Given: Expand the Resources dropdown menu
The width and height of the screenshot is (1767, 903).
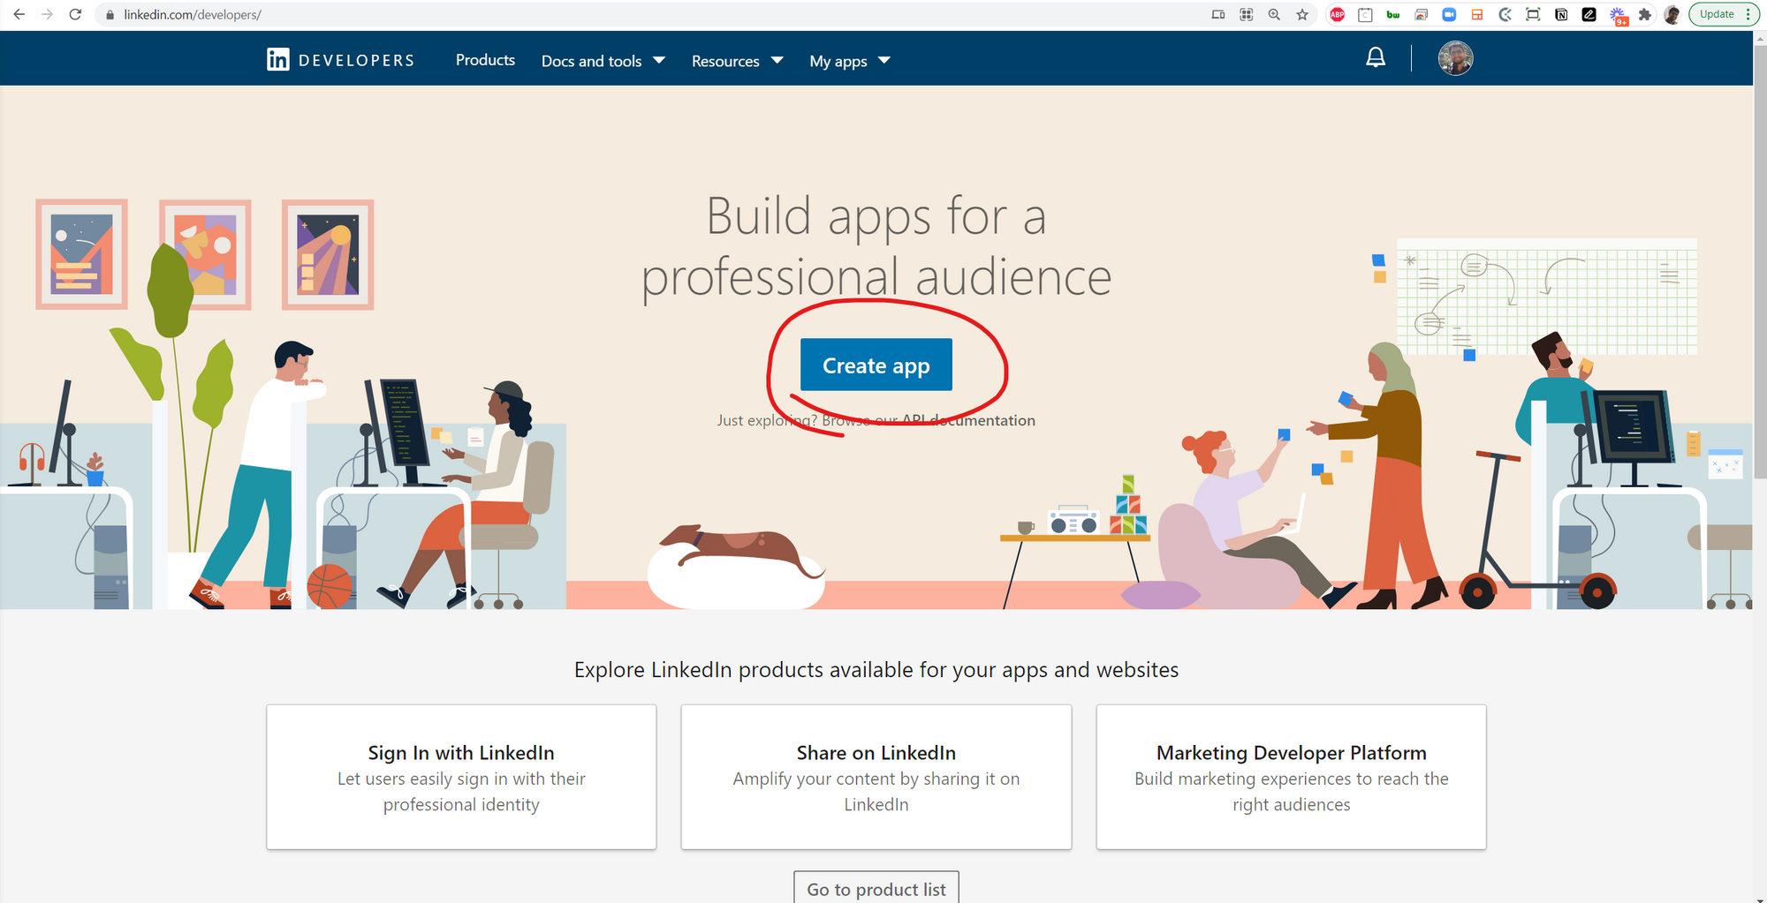Looking at the screenshot, I should (x=737, y=61).
